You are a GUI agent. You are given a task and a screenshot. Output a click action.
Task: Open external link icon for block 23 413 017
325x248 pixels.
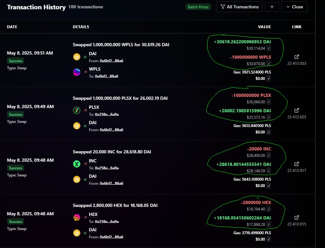click(x=297, y=164)
